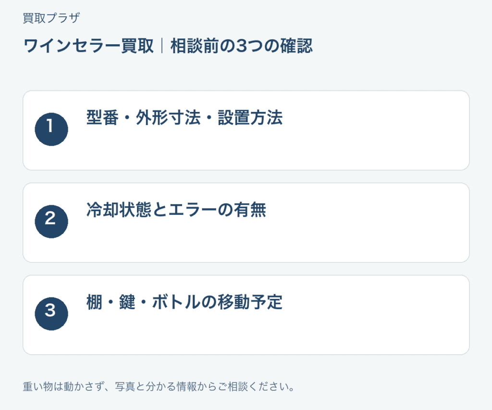Click the number 3 circle badge

tap(51, 314)
